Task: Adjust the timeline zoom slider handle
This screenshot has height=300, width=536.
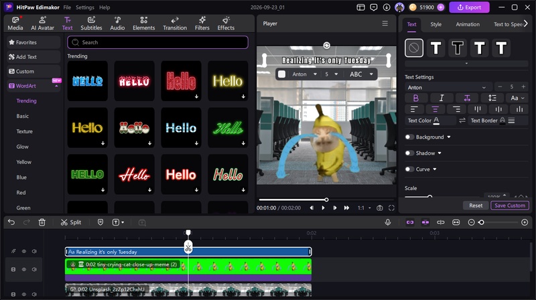Action: [x=482, y=222]
